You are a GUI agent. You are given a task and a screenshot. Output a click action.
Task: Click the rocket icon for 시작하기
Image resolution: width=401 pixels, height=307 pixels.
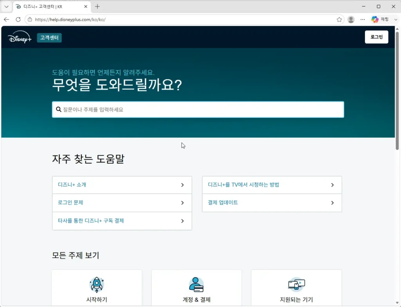[97, 285]
